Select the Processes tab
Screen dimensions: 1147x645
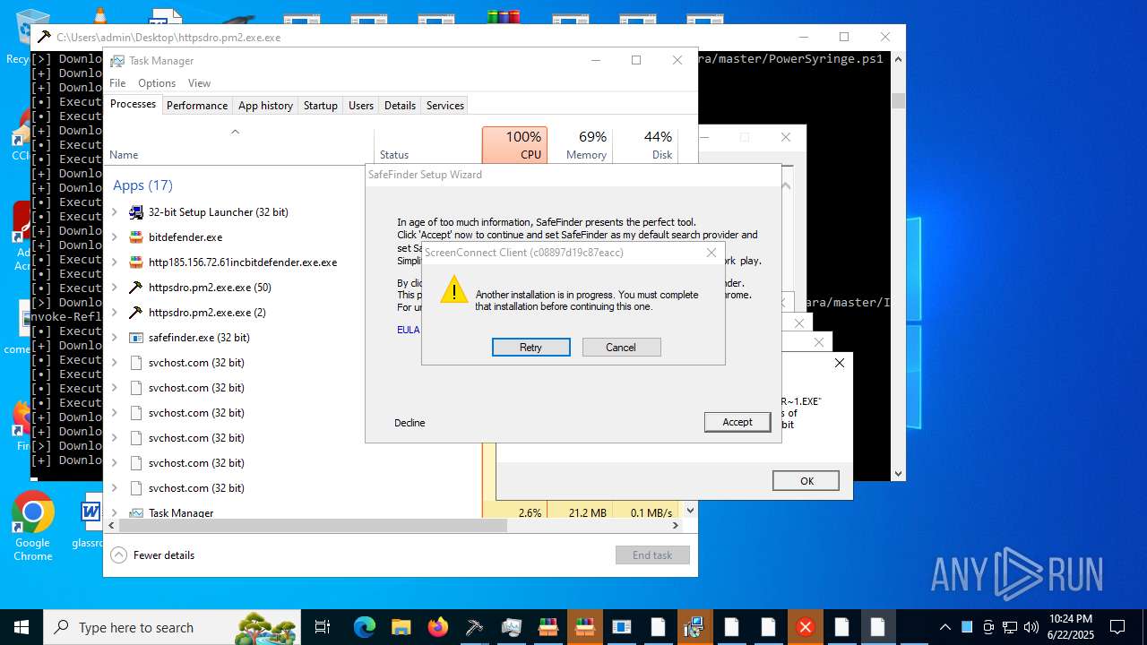tap(133, 105)
